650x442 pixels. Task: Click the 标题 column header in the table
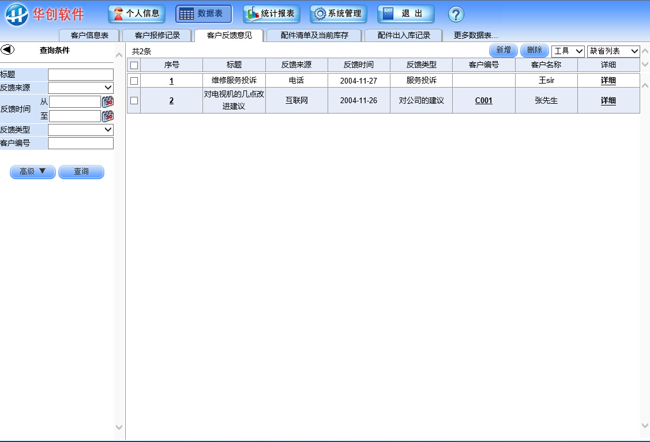click(234, 65)
